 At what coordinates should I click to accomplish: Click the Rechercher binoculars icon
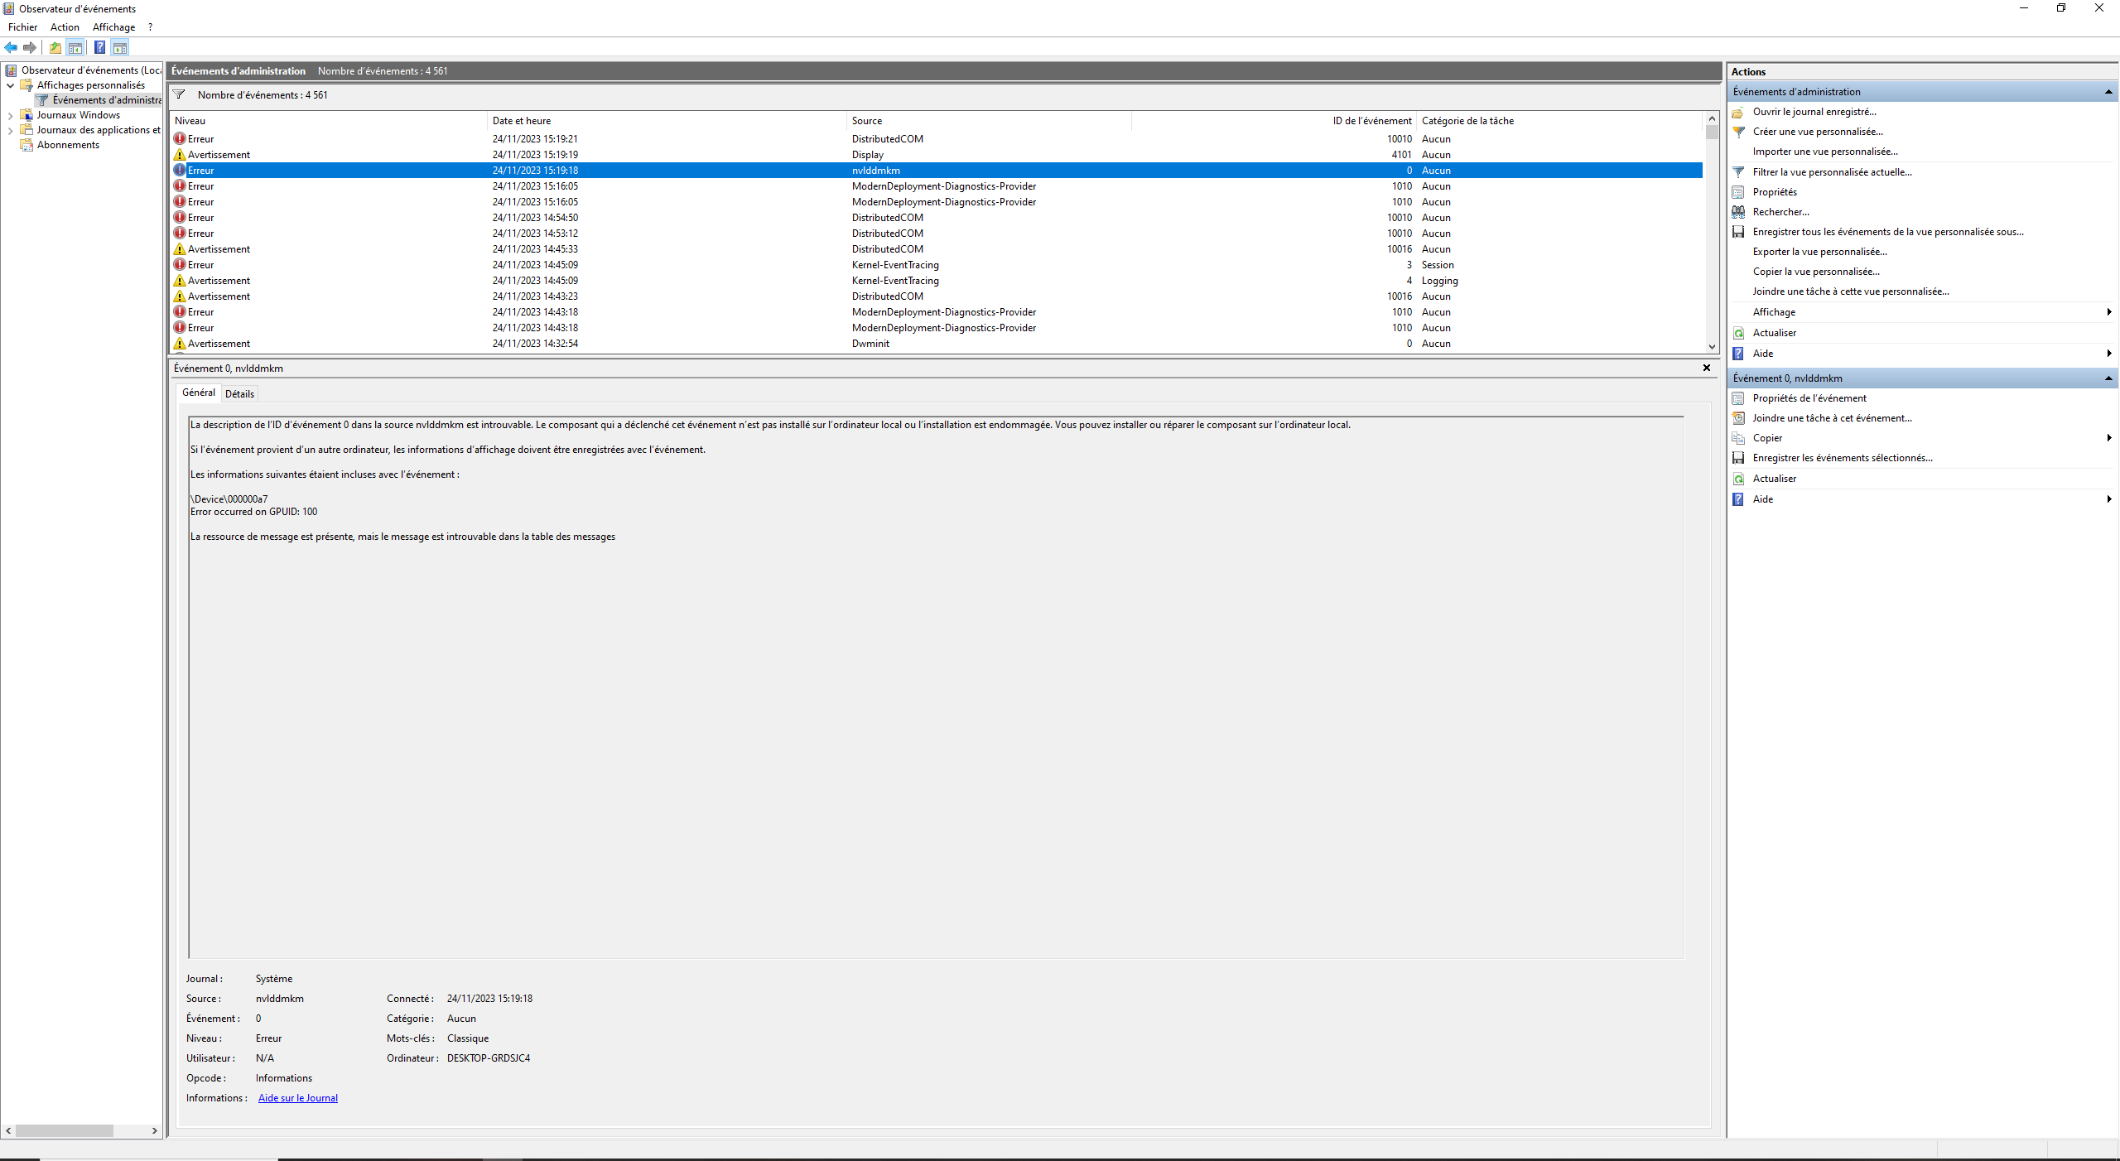tap(1738, 212)
